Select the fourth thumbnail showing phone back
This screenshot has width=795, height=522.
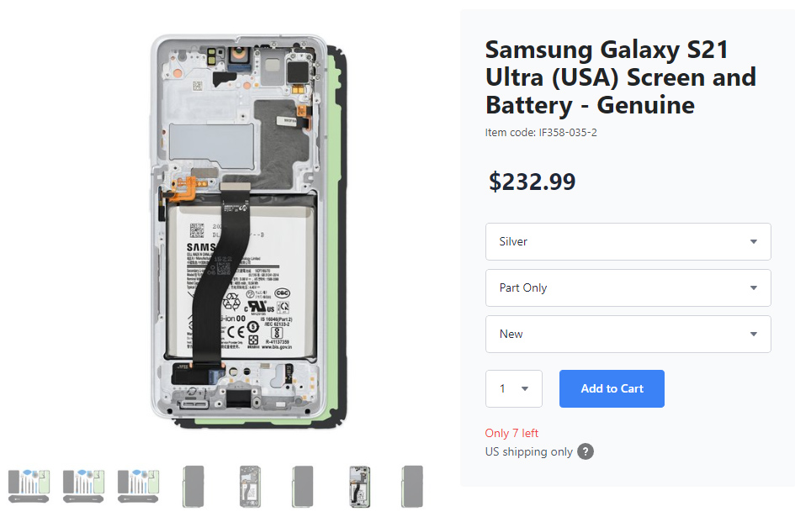pyautogui.click(x=193, y=486)
